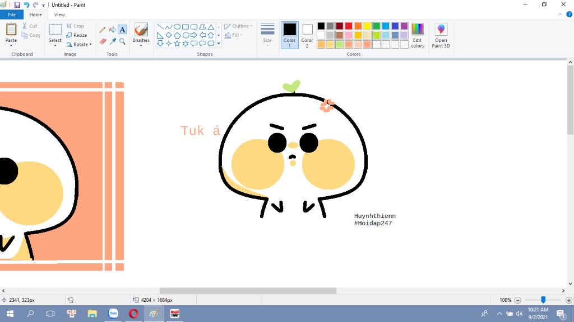Open the Select dropdown arrow
Viewport: 574px width, 322px height.
tap(55, 46)
